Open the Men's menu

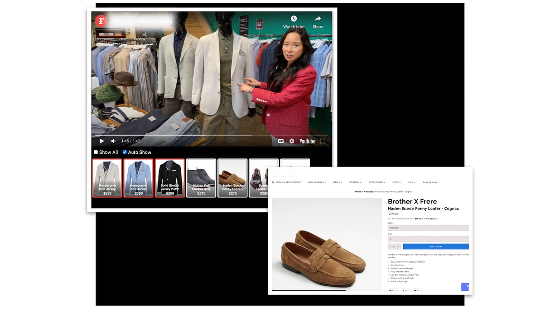(x=337, y=182)
